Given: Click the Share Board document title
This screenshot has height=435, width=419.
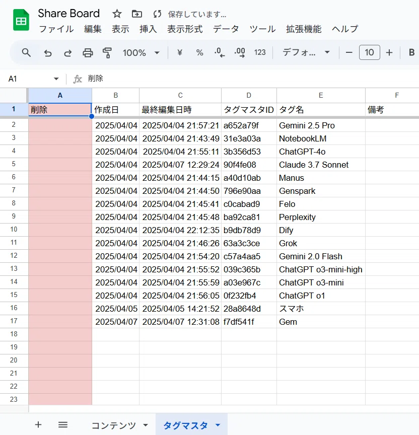Looking at the screenshot, I should [69, 13].
